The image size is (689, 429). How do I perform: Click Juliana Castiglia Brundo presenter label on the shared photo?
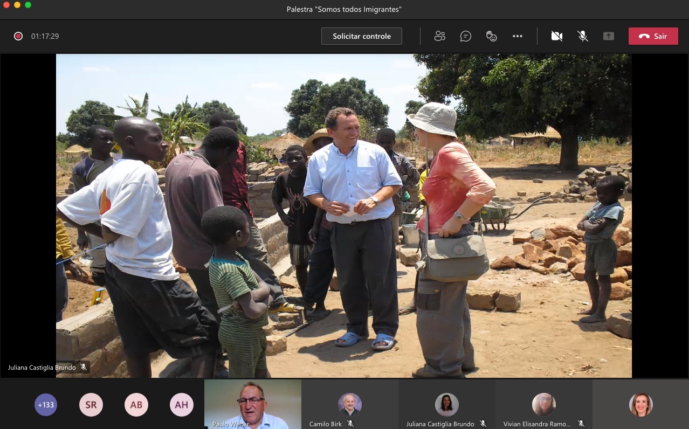42,368
